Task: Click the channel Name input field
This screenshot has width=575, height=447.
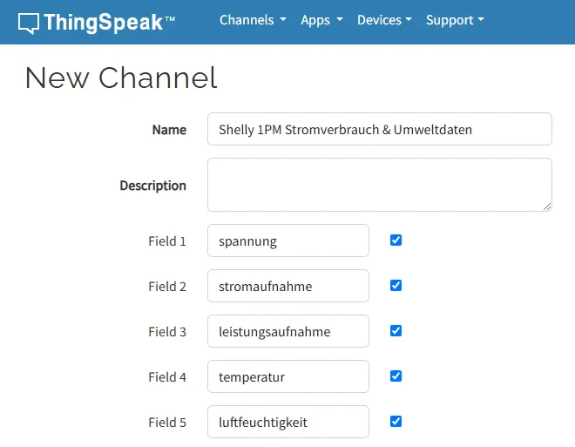Action: coord(379,129)
